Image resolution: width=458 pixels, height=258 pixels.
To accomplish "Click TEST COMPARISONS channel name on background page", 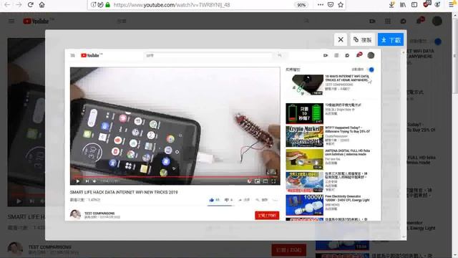I will [50, 247].
